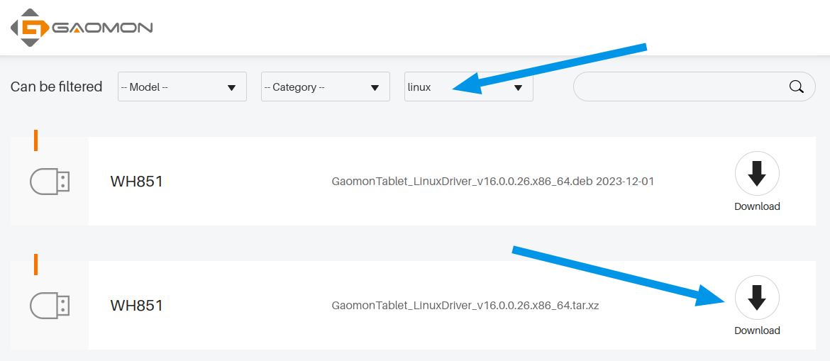
Task: Click the magnifying glass search icon
Action: click(797, 87)
